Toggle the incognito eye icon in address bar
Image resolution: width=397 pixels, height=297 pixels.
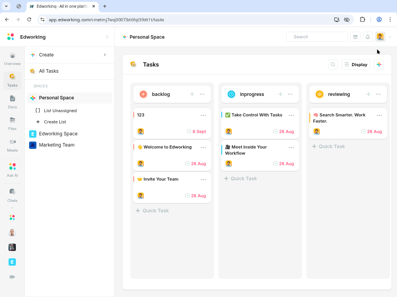click(x=347, y=19)
